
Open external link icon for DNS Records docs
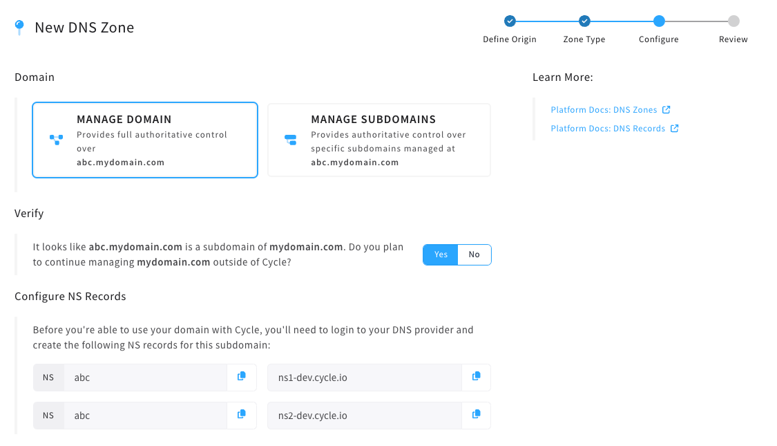pyautogui.click(x=674, y=129)
